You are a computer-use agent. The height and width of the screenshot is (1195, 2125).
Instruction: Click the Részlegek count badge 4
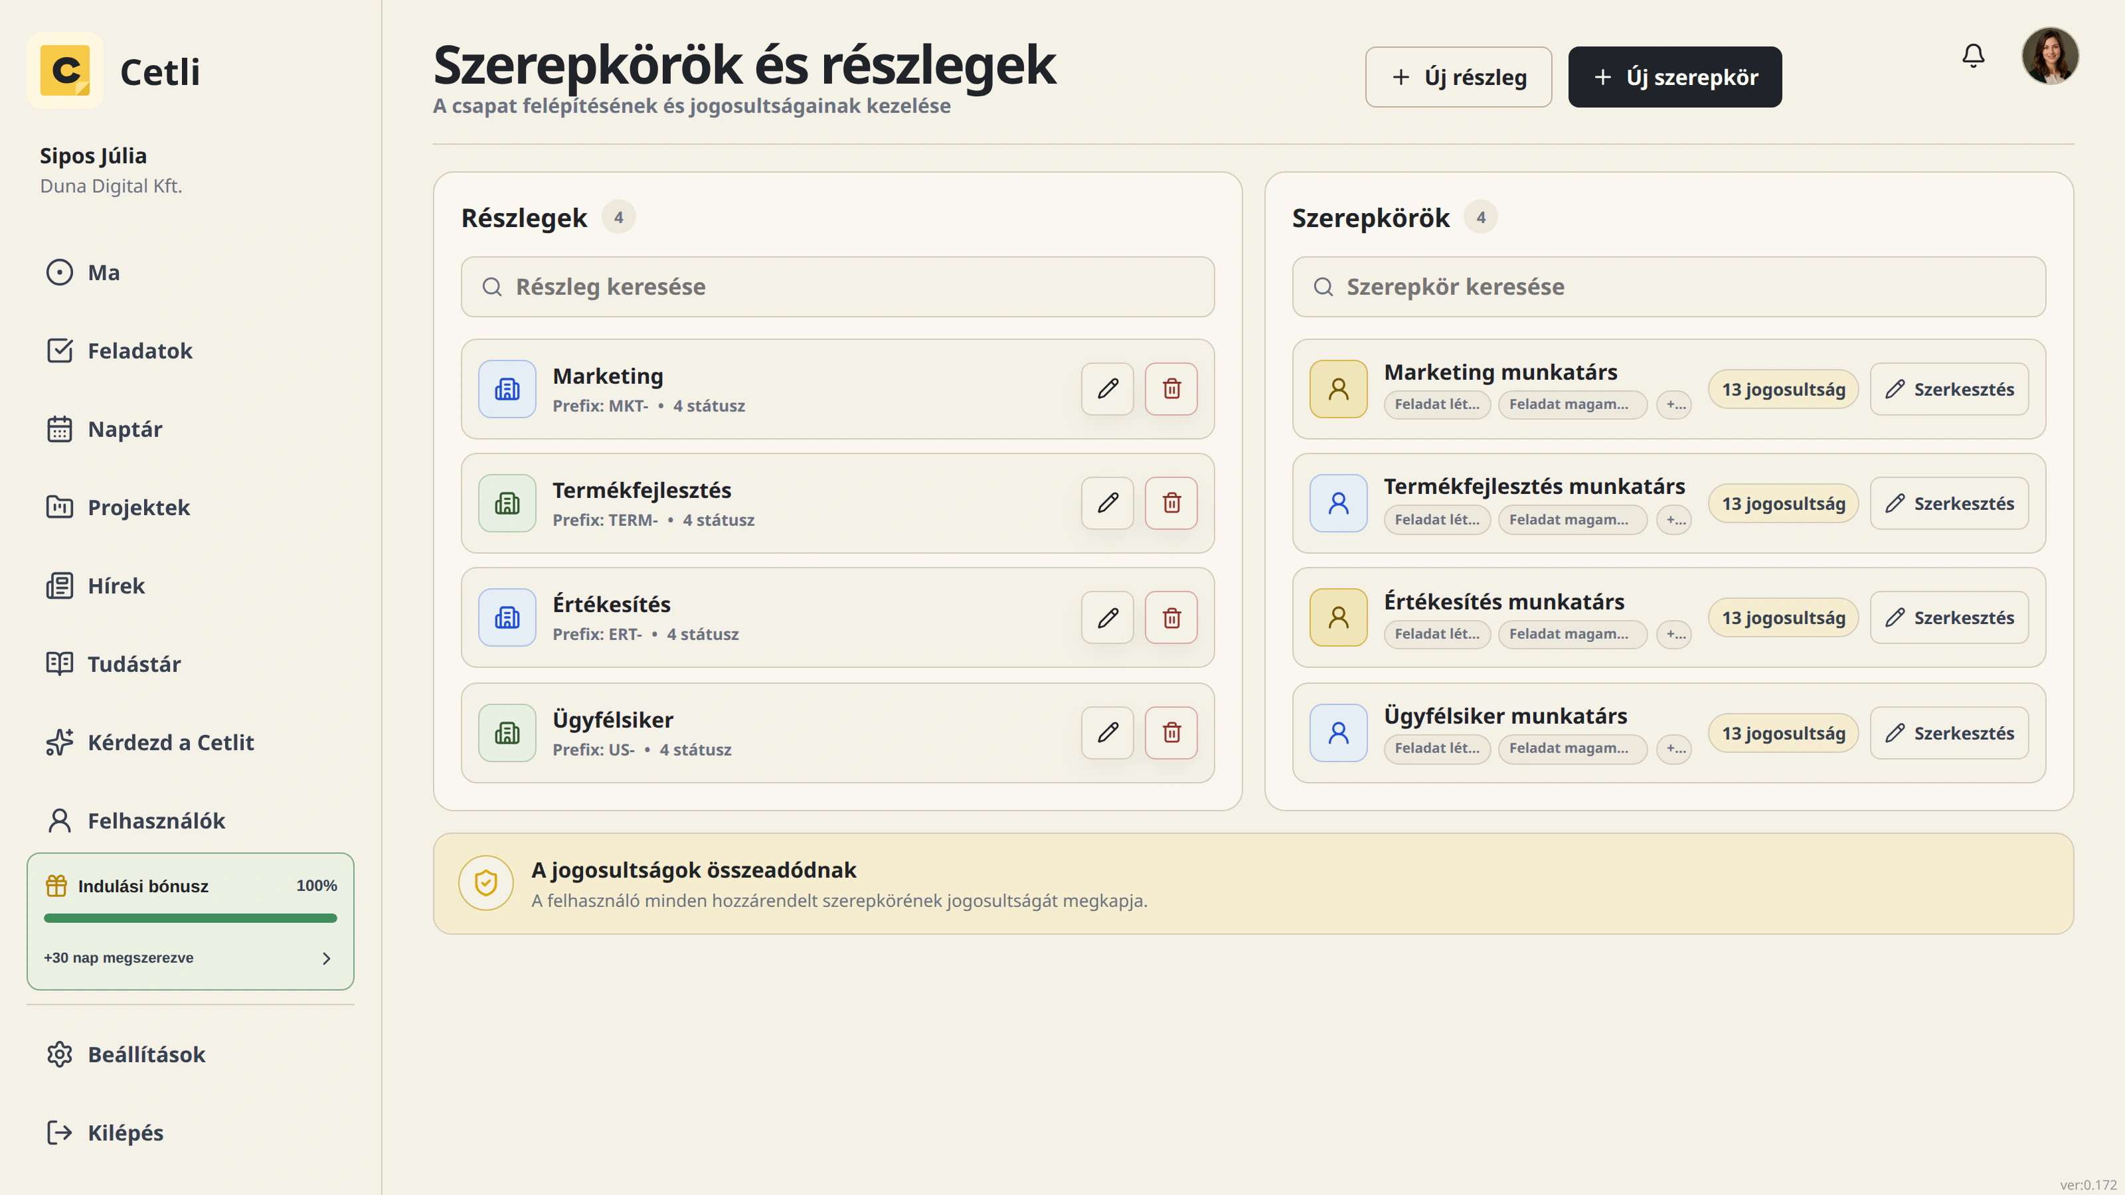click(x=619, y=218)
